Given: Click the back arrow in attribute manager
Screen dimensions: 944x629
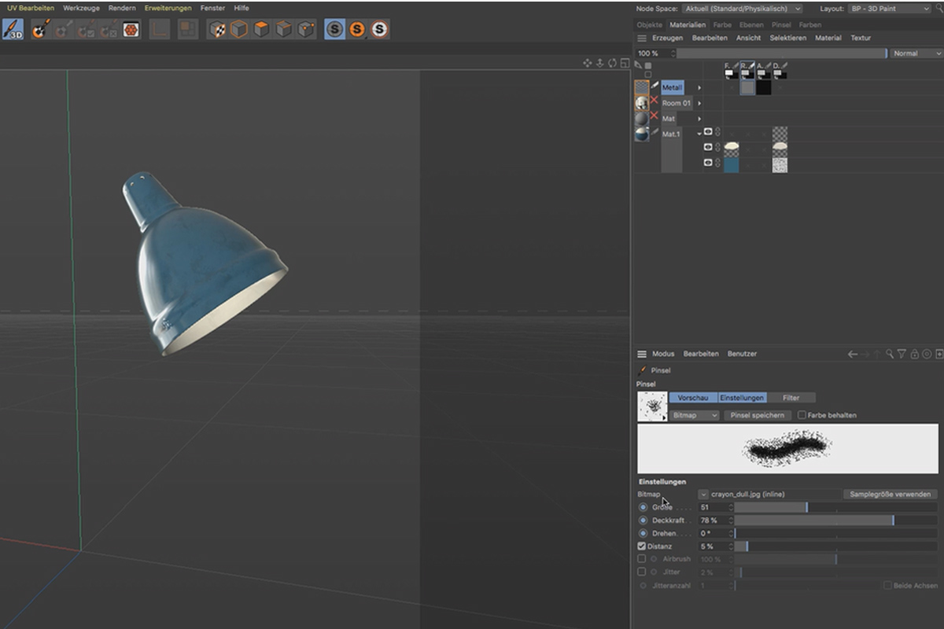Looking at the screenshot, I should click(x=852, y=355).
